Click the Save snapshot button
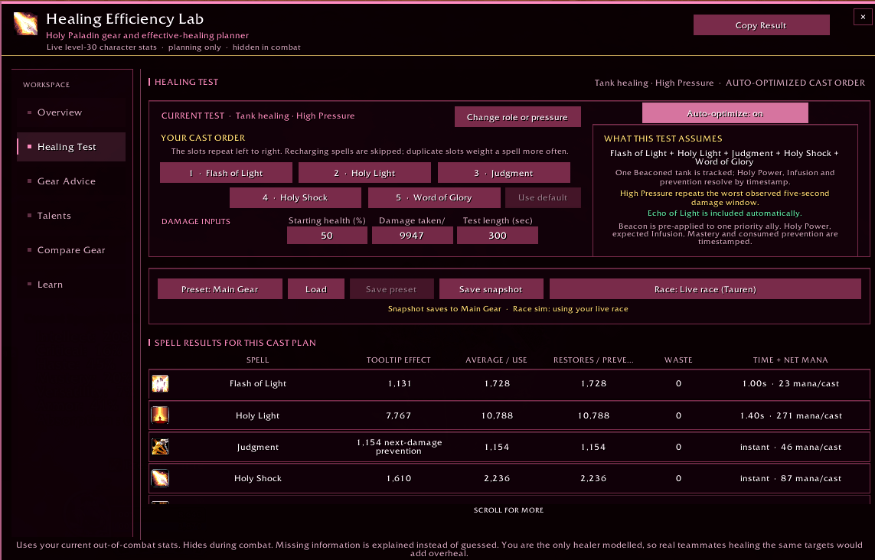This screenshot has height=560, width=875. click(491, 289)
